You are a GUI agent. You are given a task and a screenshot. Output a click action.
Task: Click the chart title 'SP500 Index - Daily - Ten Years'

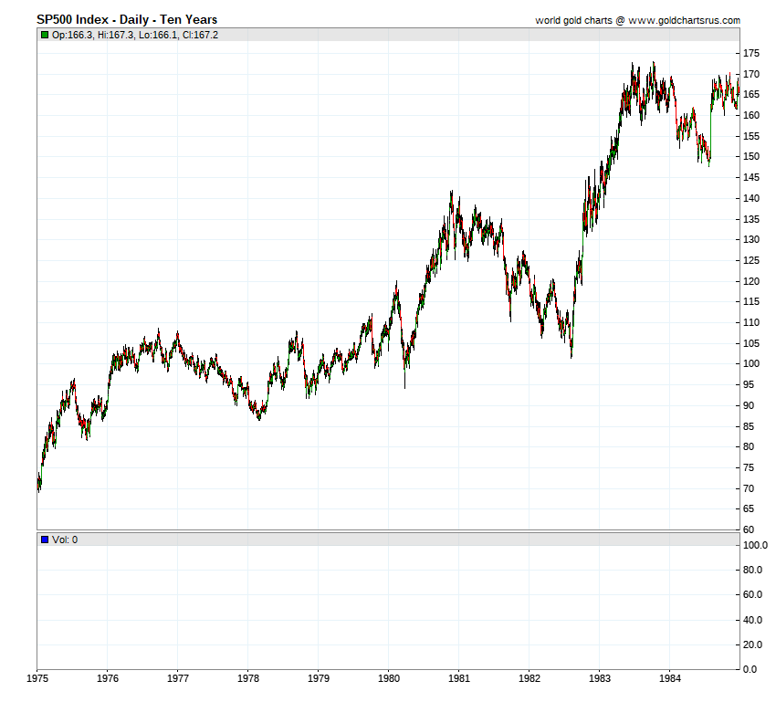(127, 20)
